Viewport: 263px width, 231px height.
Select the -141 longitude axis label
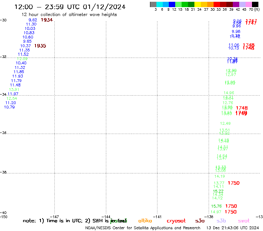point(157,217)
